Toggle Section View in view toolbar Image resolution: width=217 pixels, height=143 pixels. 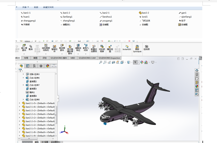[x=113, y=62]
